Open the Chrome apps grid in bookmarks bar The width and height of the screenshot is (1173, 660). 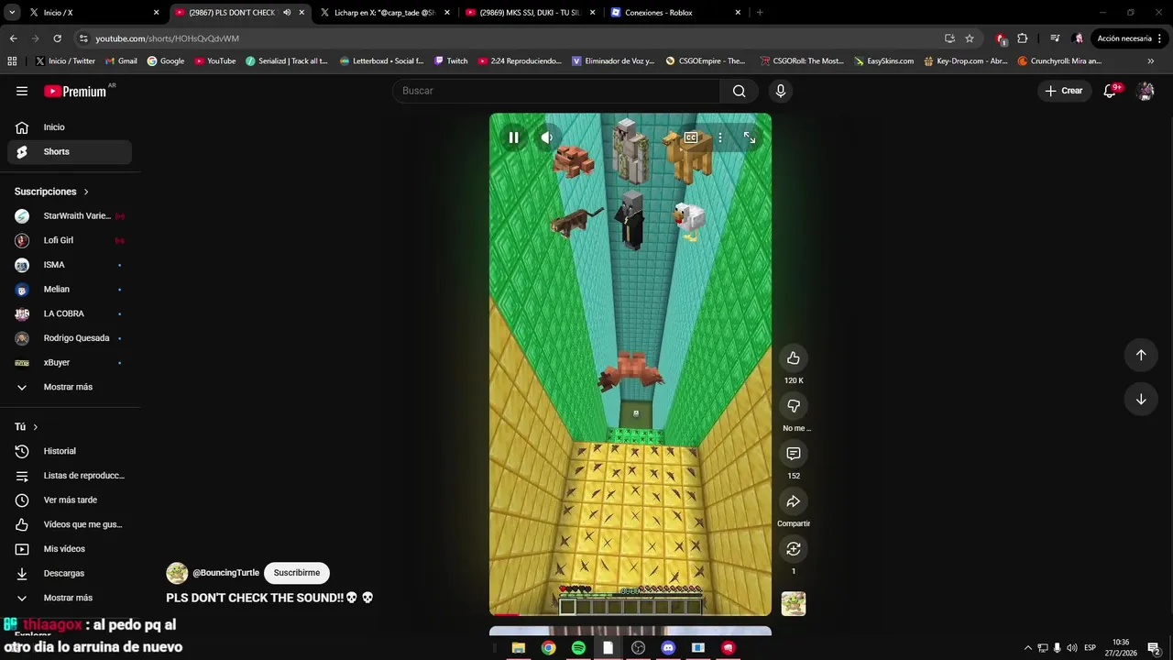[x=12, y=61]
